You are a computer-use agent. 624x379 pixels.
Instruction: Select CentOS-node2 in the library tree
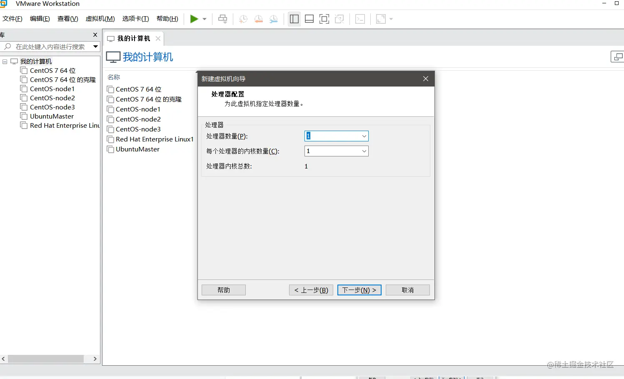pos(52,98)
